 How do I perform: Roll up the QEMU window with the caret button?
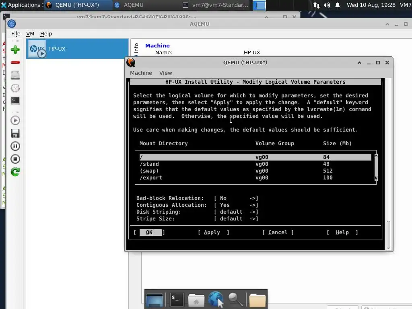tap(359, 62)
